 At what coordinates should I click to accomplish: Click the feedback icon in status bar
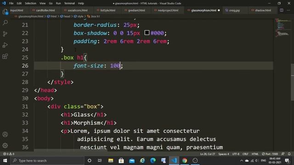283,154
